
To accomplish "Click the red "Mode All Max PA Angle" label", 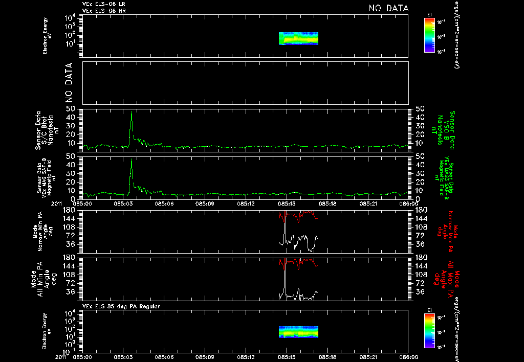I will tap(447, 279).
